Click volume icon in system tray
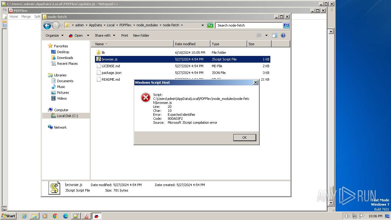Image resolution: width=391 pixels, height=220 pixels. 347,216
